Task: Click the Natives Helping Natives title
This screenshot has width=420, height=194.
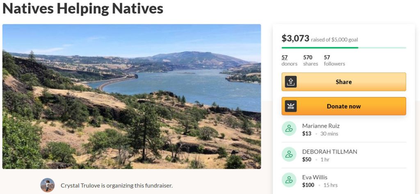Action: click(x=83, y=9)
